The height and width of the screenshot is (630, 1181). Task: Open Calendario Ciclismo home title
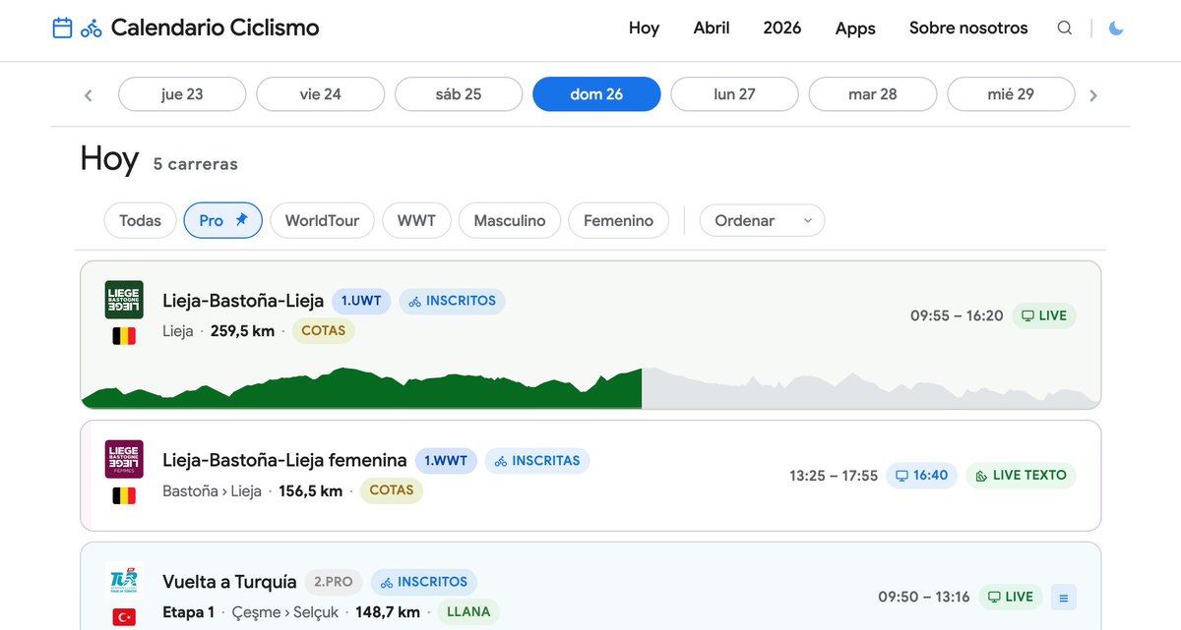tap(215, 28)
